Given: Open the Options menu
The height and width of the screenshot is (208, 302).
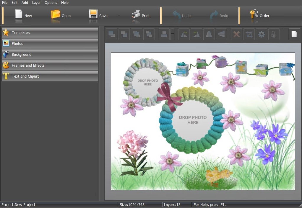Looking at the screenshot, I should 51,3.
